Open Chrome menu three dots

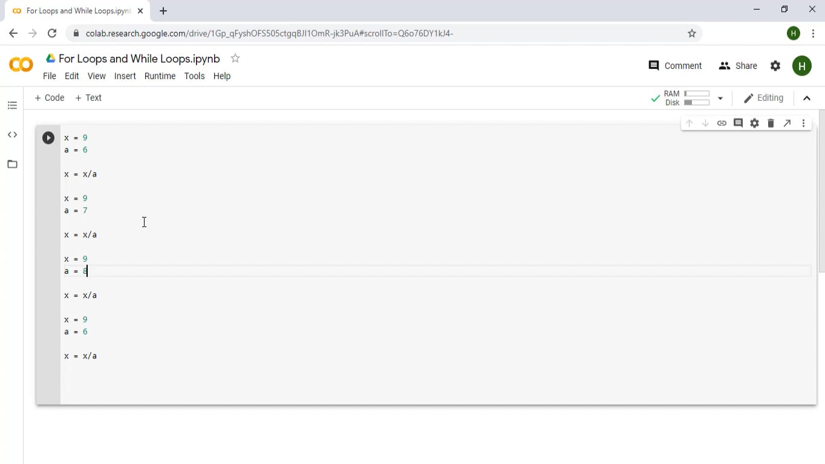point(813,33)
